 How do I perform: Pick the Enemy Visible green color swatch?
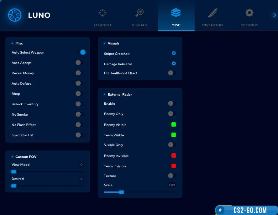coord(173,125)
